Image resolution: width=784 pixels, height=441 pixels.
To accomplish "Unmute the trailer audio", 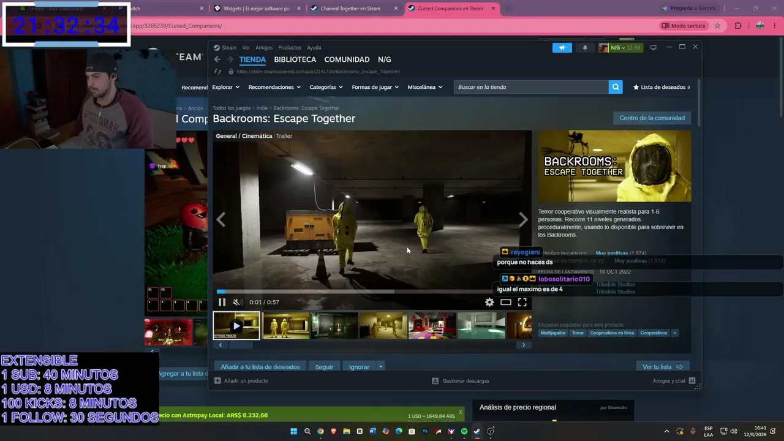I will (x=238, y=302).
